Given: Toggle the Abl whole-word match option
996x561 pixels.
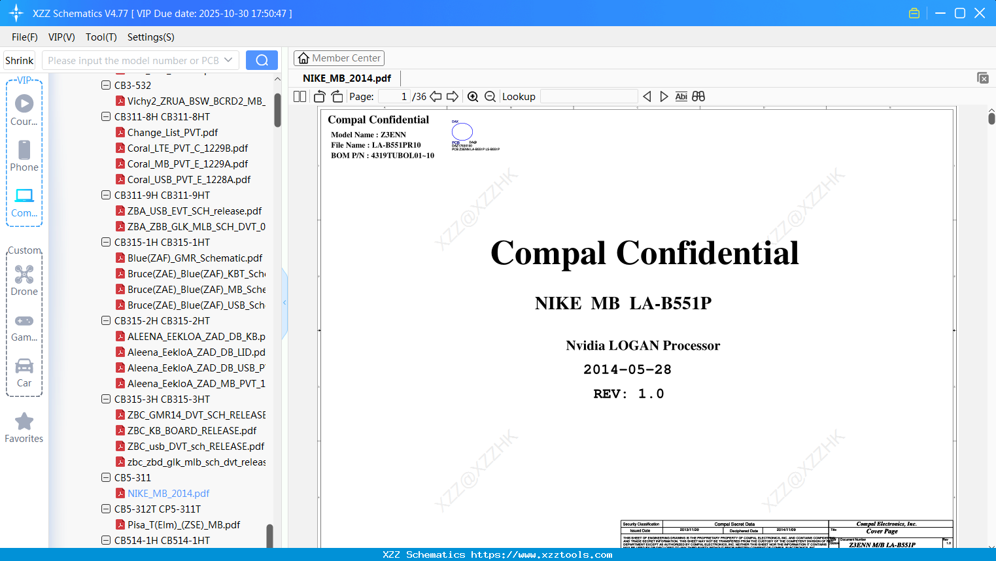Looking at the screenshot, I should (681, 97).
